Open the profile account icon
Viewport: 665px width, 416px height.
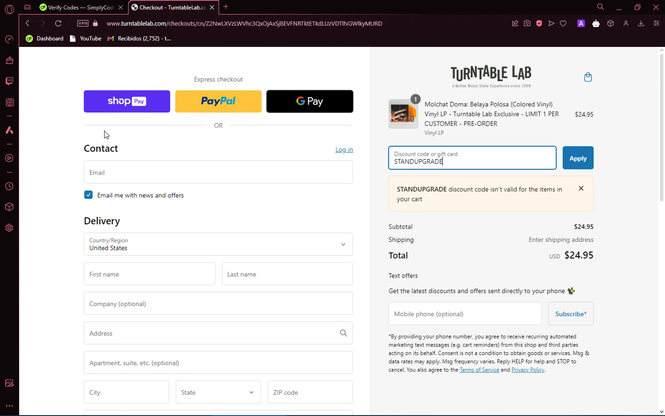click(626, 24)
